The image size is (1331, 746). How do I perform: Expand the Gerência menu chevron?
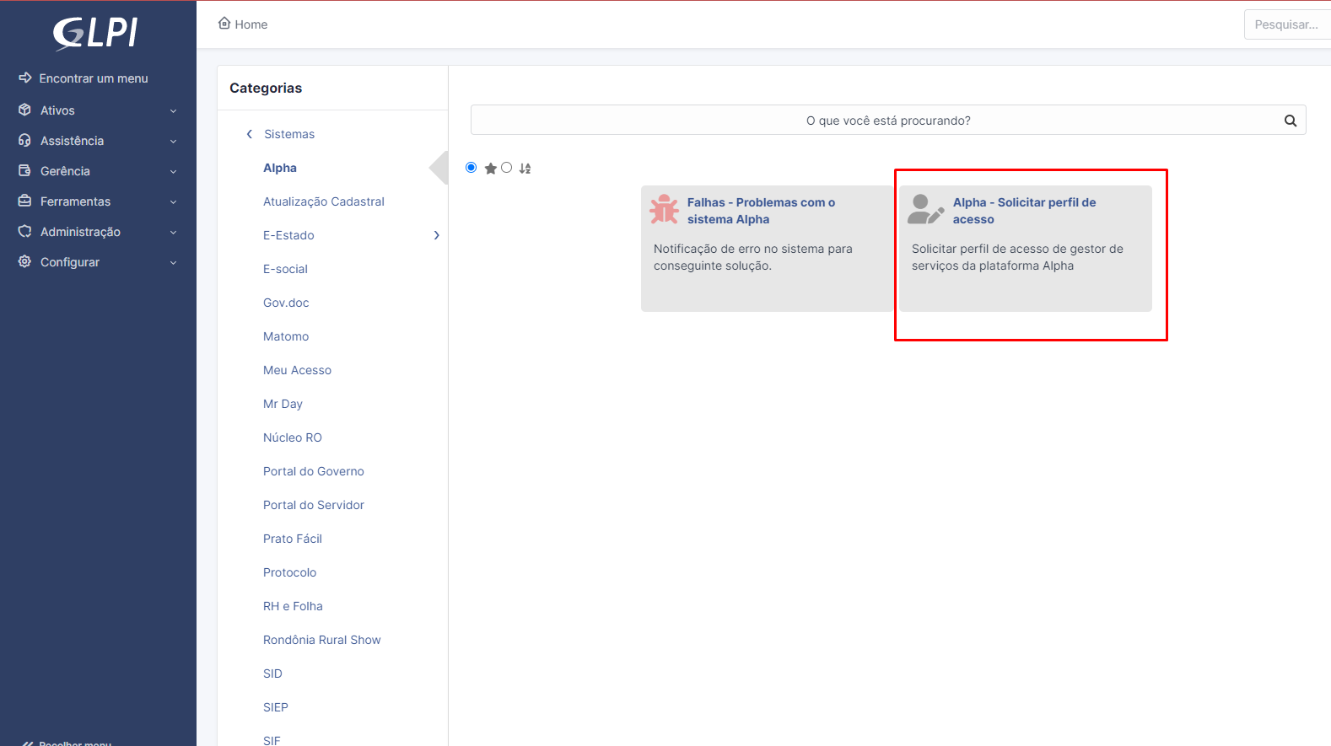(174, 171)
